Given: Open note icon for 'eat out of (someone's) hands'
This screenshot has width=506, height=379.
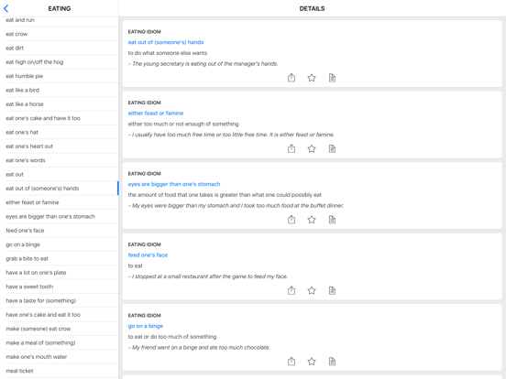Looking at the screenshot, I should [x=332, y=78].
